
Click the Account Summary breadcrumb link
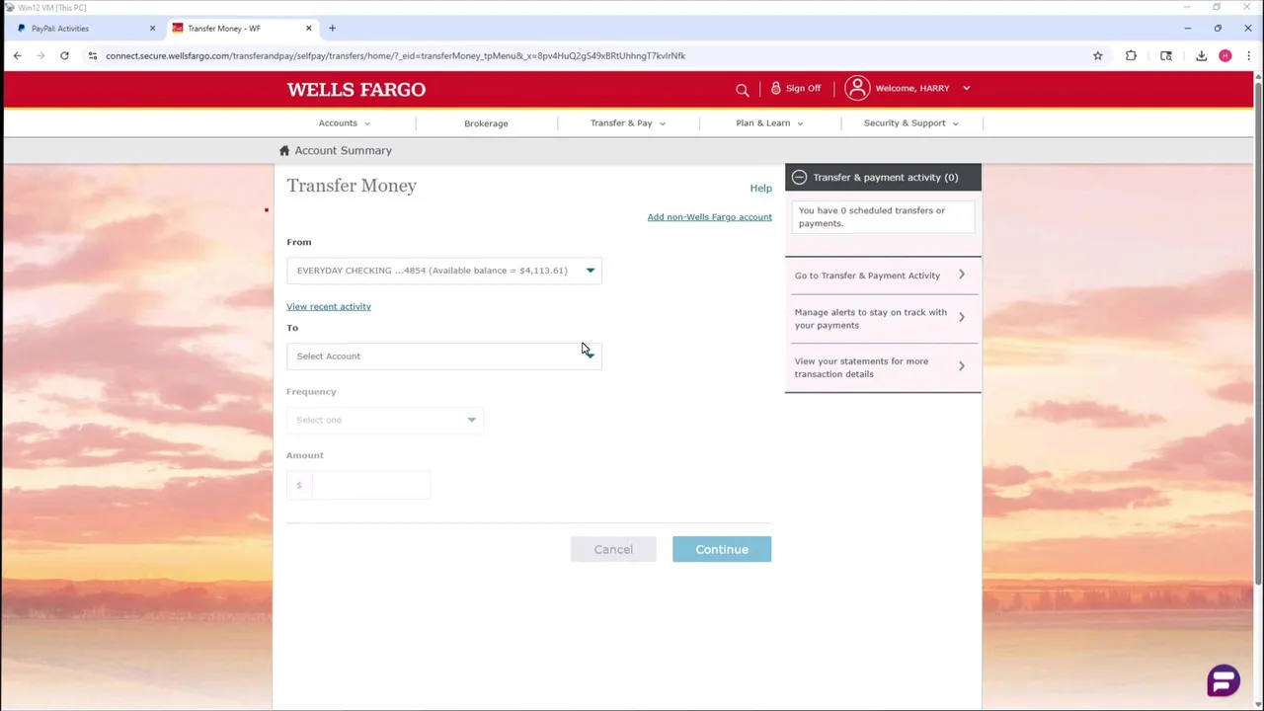point(343,150)
